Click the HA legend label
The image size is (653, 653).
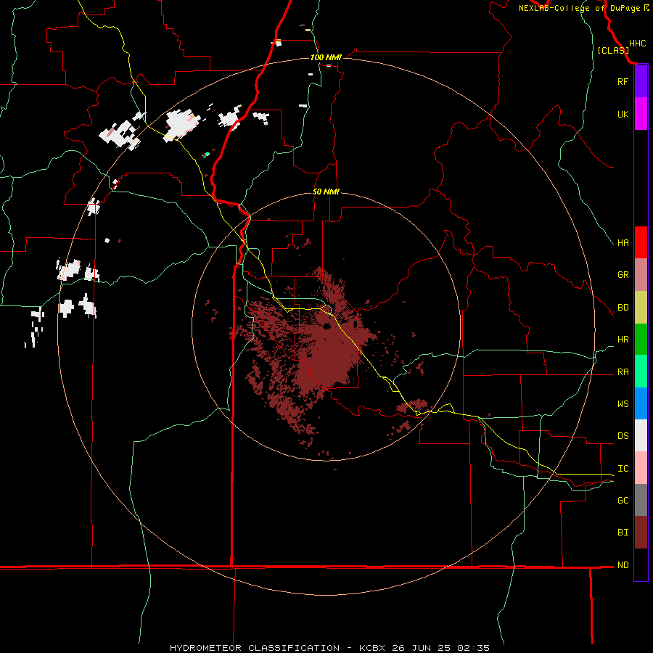point(623,242)
